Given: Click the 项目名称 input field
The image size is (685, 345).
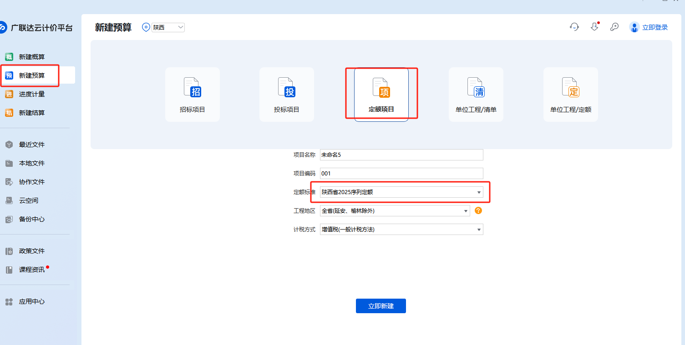Looking at the screenshot, I should [401, 155].
